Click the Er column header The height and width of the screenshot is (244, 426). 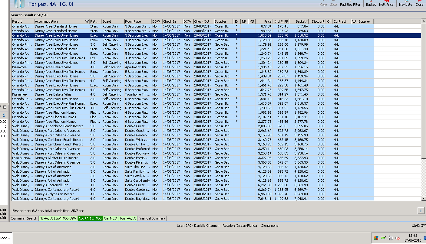[237, 21]
